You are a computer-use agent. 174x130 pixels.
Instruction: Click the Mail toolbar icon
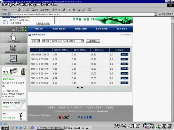point(69,10)
